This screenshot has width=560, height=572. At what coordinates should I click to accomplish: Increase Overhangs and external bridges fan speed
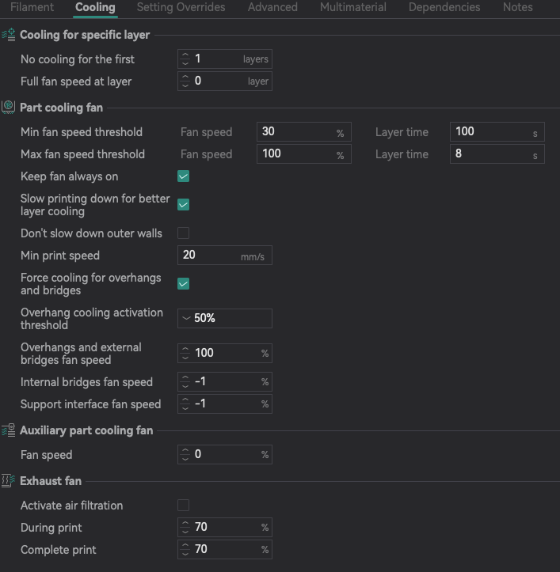point(185,349)
